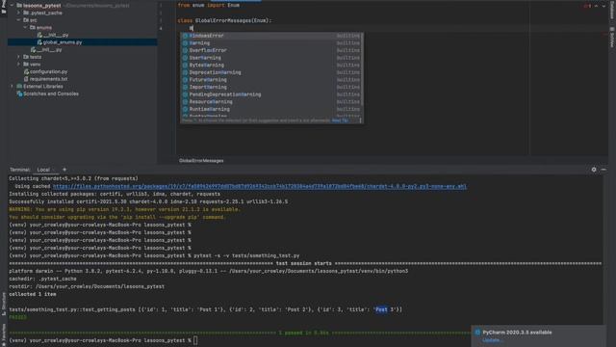Click text file icon of requirements.txt

pyautogui.click(x=26, y=79)
